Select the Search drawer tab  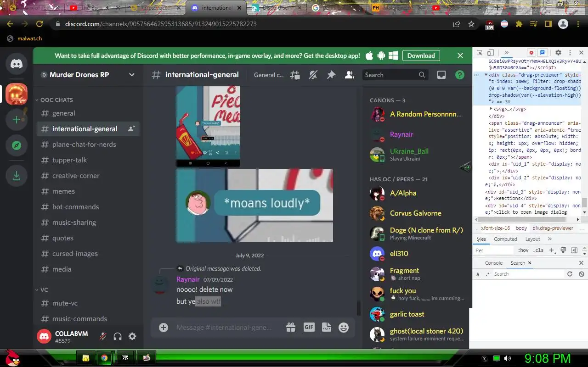point(518,263)
